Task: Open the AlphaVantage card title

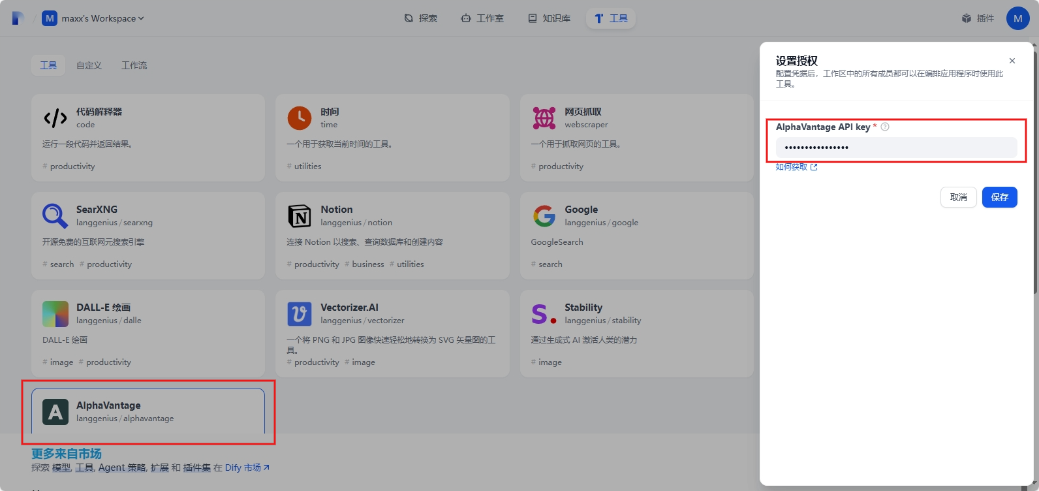Action: pyautogui.click(x=108, y=405)
